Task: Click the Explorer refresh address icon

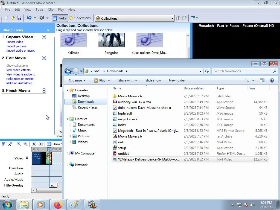Action: coord(207,71)
